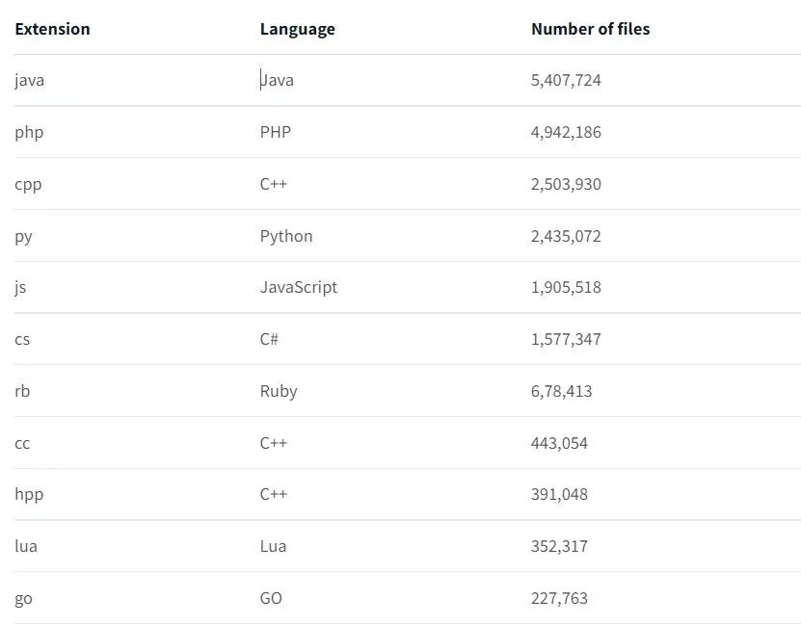Select the GO language cell
This screenshot has height=625, width=801.
point(271,598)
